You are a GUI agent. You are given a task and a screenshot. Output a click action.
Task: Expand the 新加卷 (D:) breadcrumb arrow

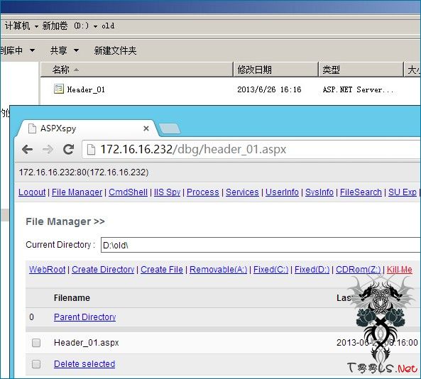pyautogui.click(x=95, y=26)
